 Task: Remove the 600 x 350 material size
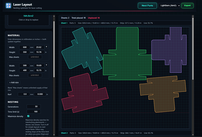tap(47, 47)
